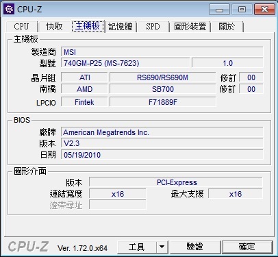Image resolution: width=278 pixels, height=257 pixels.
Task: Click the 最大支援 label
Action: pyautogui.click(x=187, y=194)
